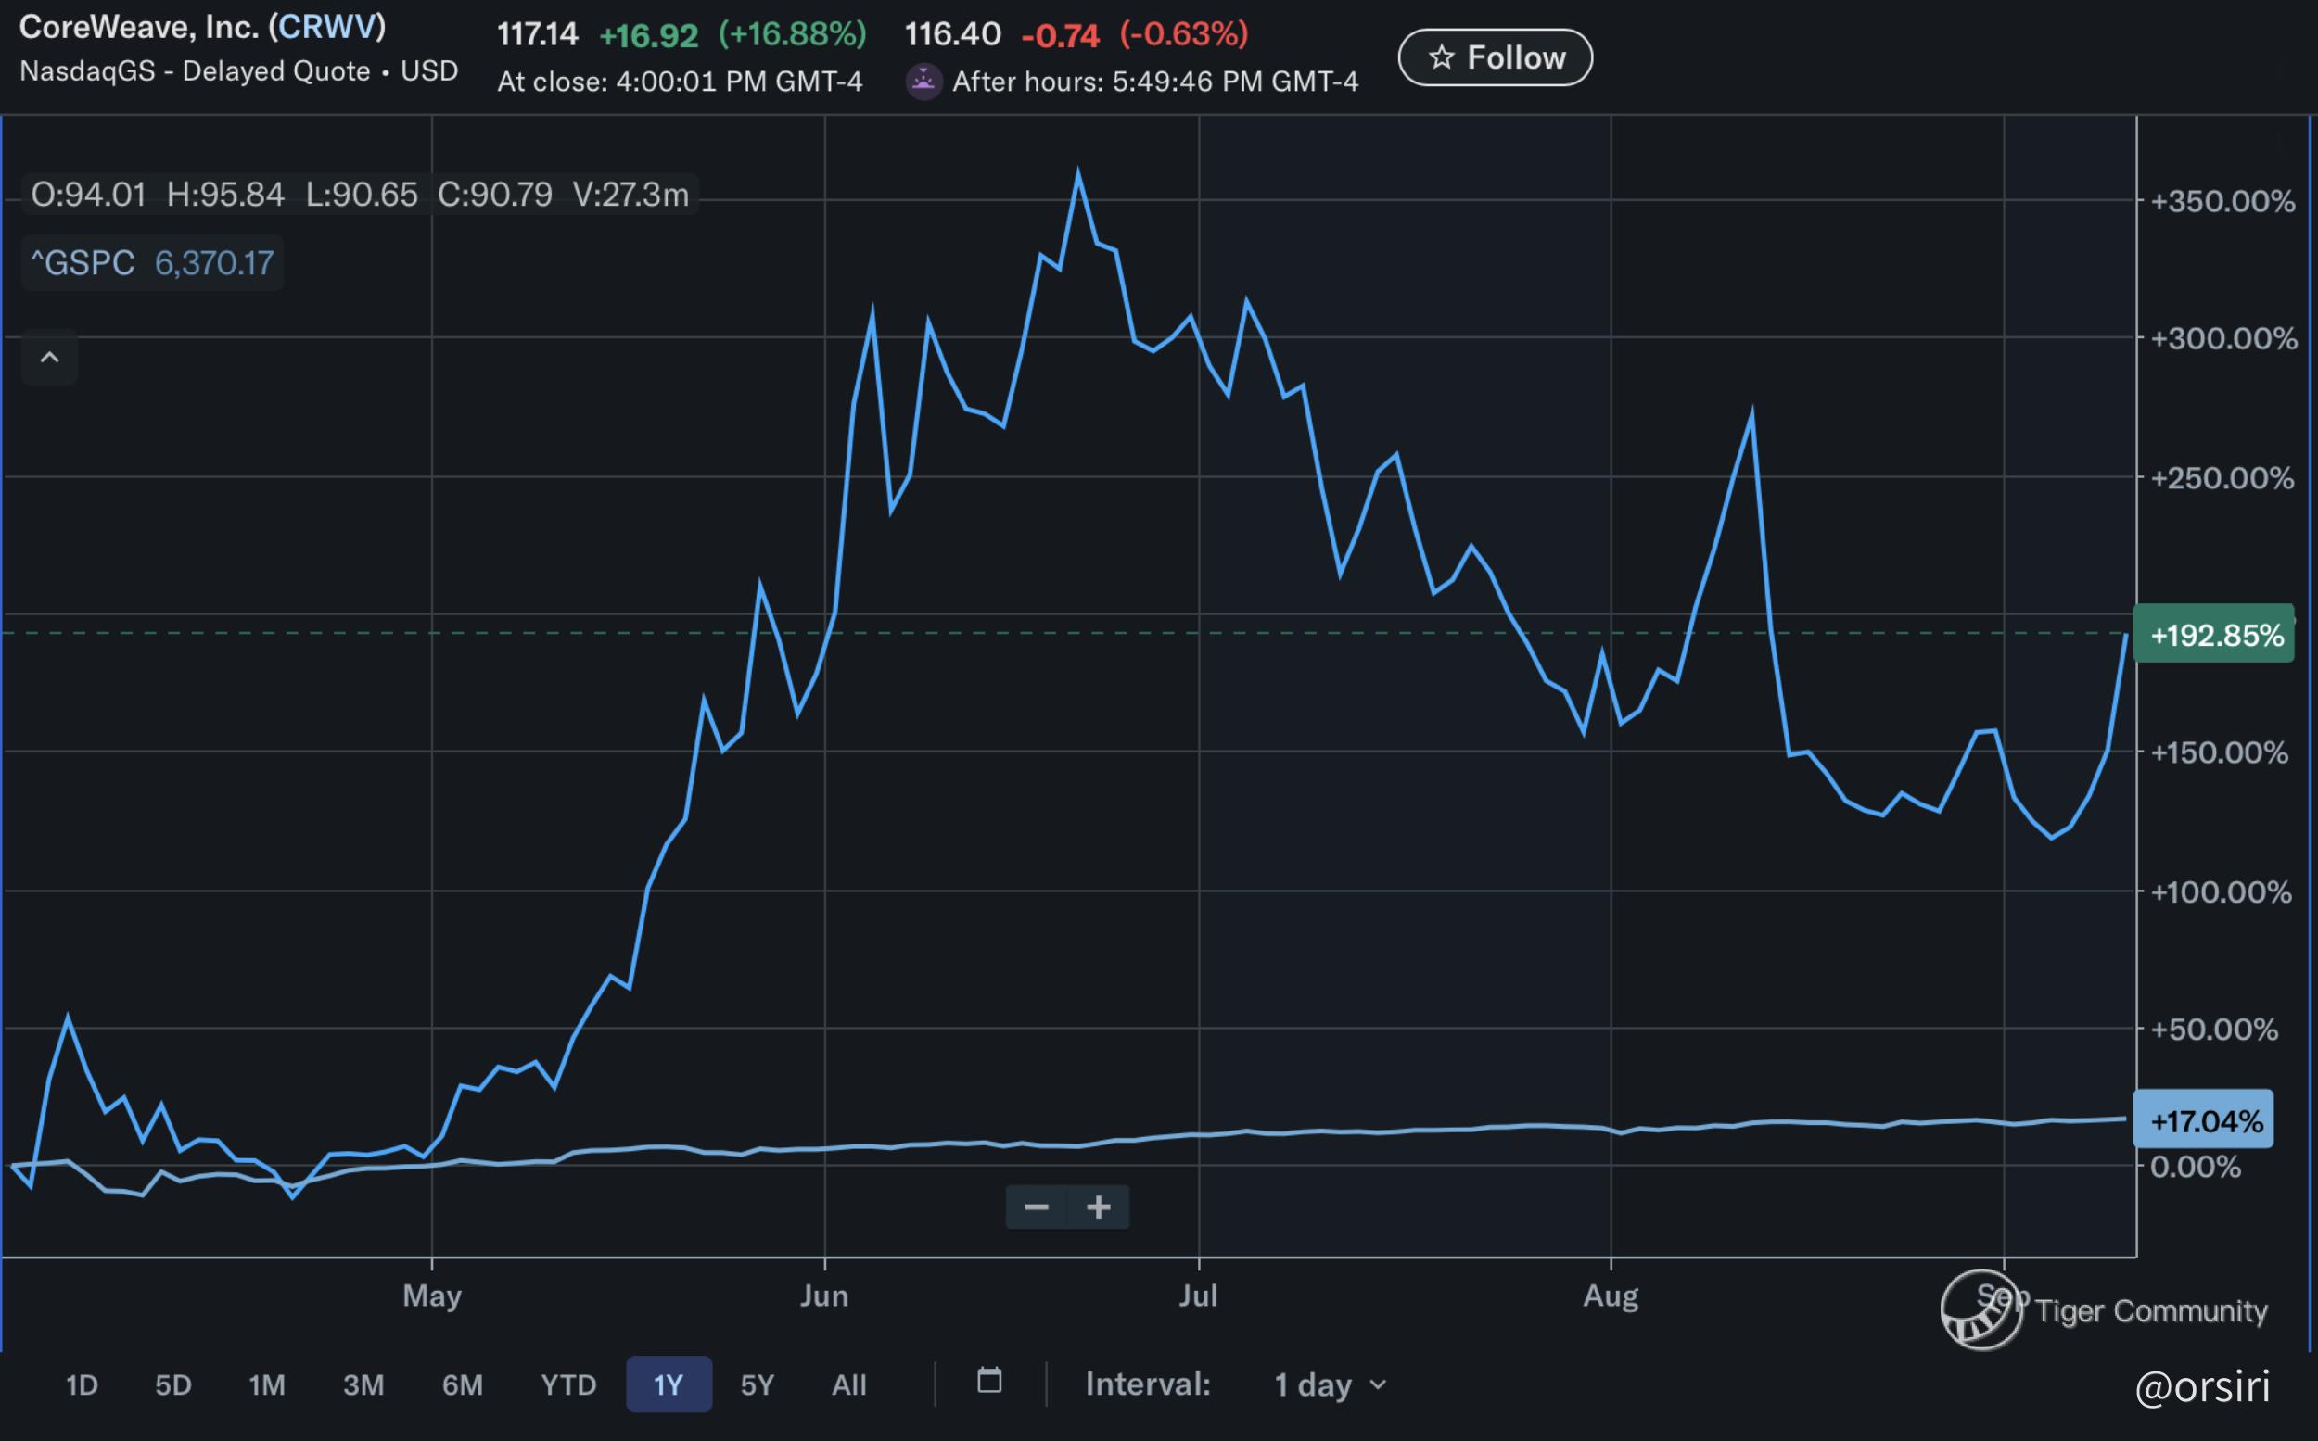The width and height of the screenshot is (2318, 1441).
Task: Click the zoom out minus icon
Action: click(1037, 1207)
